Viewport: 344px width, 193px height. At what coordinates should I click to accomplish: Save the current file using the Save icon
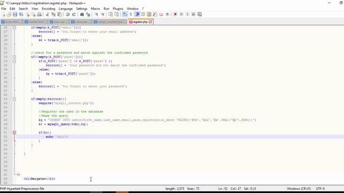[x=15, y=14]
